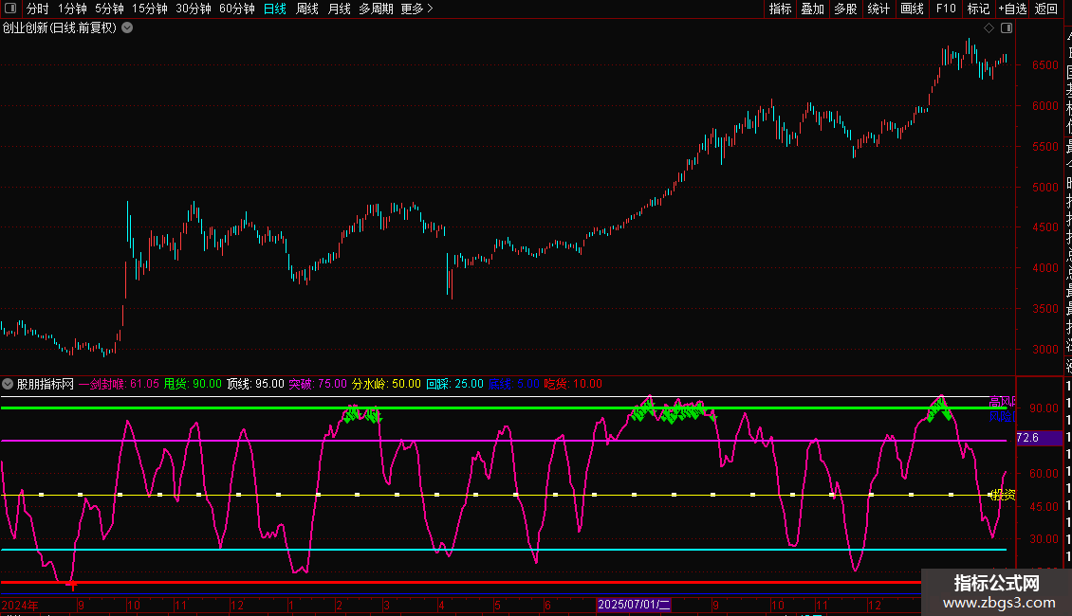Click the panel layout icon at top-left
The height and width of the screenshot is (616, 1072).
(10, 9)
